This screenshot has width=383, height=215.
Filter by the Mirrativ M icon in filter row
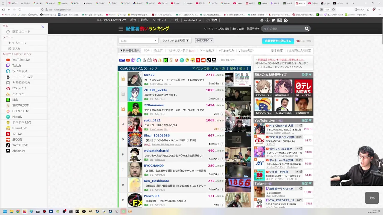[x=182, y=60]
